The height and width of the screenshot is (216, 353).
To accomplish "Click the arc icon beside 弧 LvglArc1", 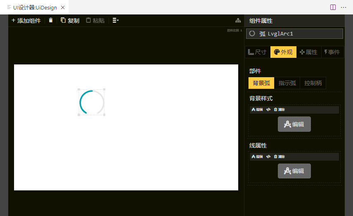I will tap(252, 33).
